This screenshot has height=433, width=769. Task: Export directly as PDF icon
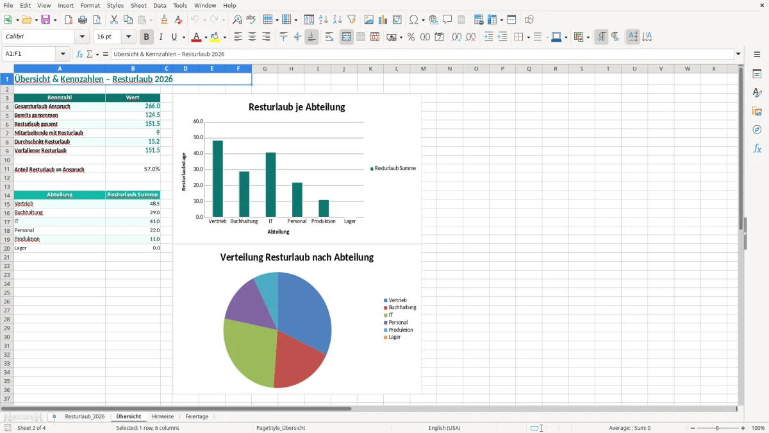69,20
